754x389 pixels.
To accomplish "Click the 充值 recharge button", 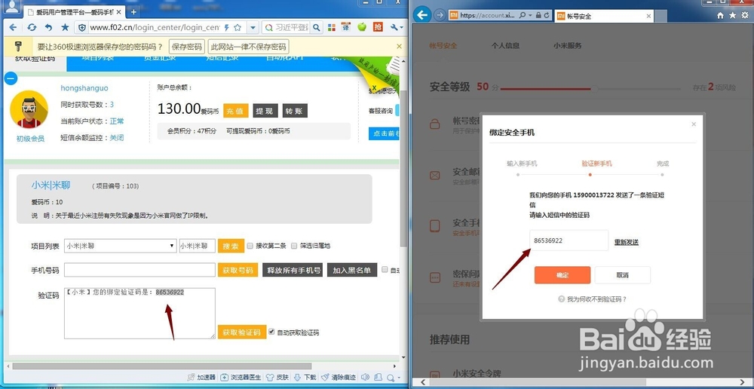I will point(235,111).
